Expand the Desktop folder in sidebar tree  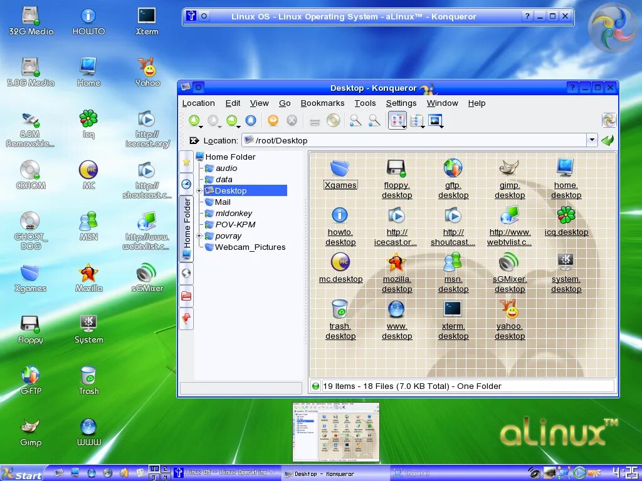click(x=199, y=190)
